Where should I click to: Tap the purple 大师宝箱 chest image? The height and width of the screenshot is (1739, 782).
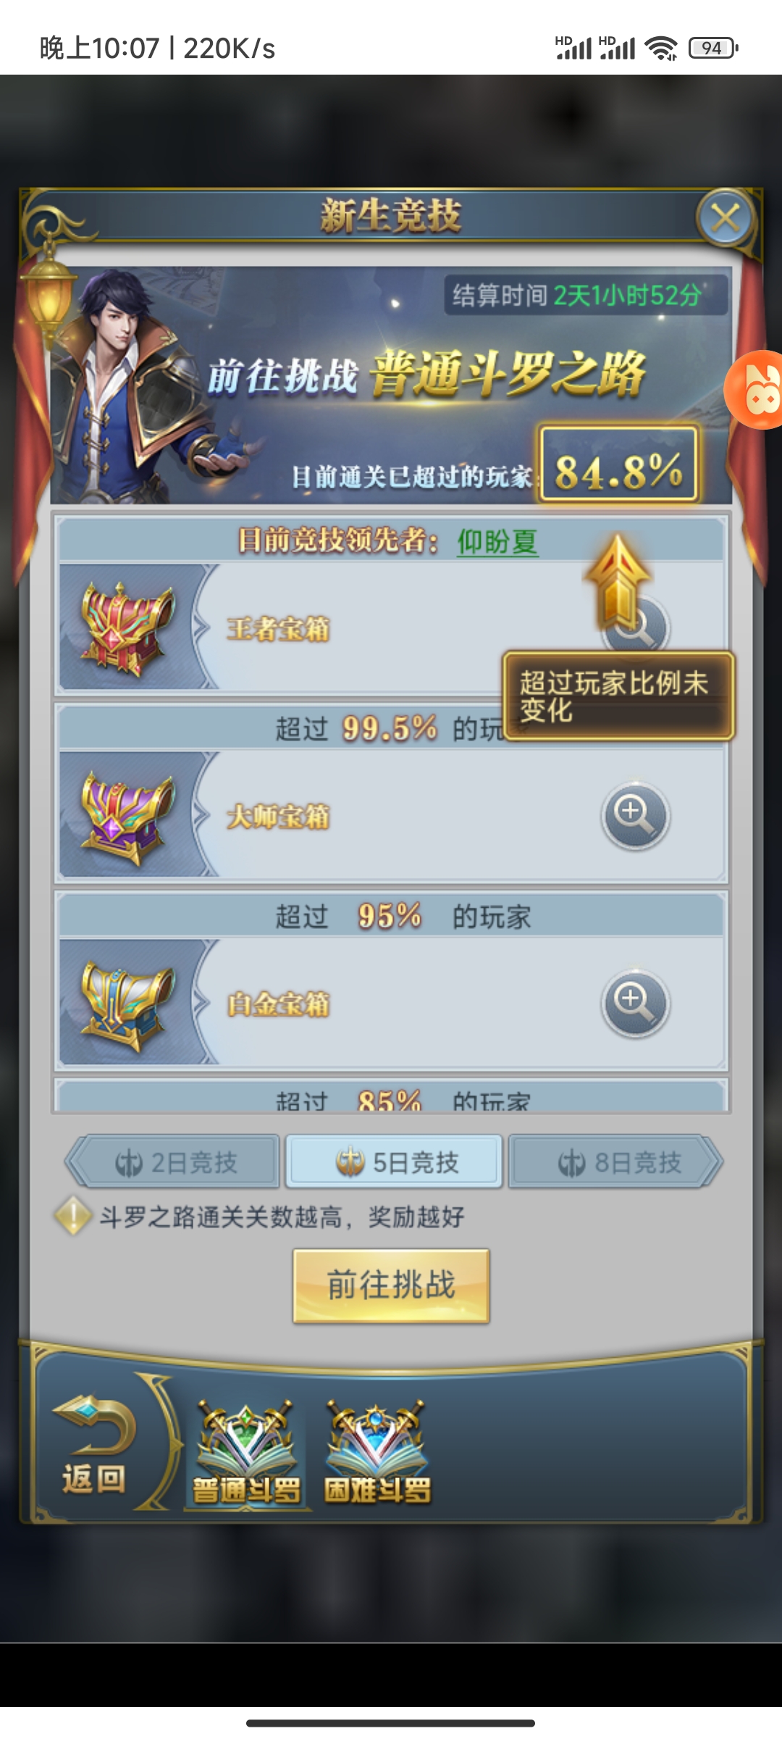coord(127,817)
